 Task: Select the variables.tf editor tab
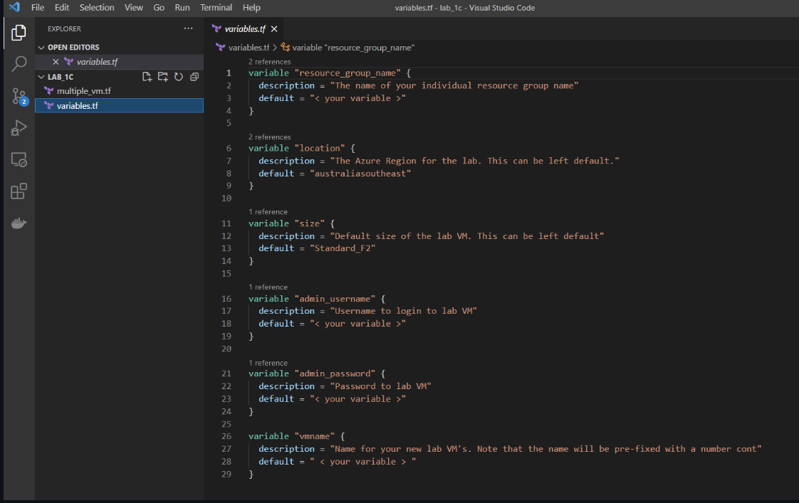pyautogui.click(x=245, y=29)
